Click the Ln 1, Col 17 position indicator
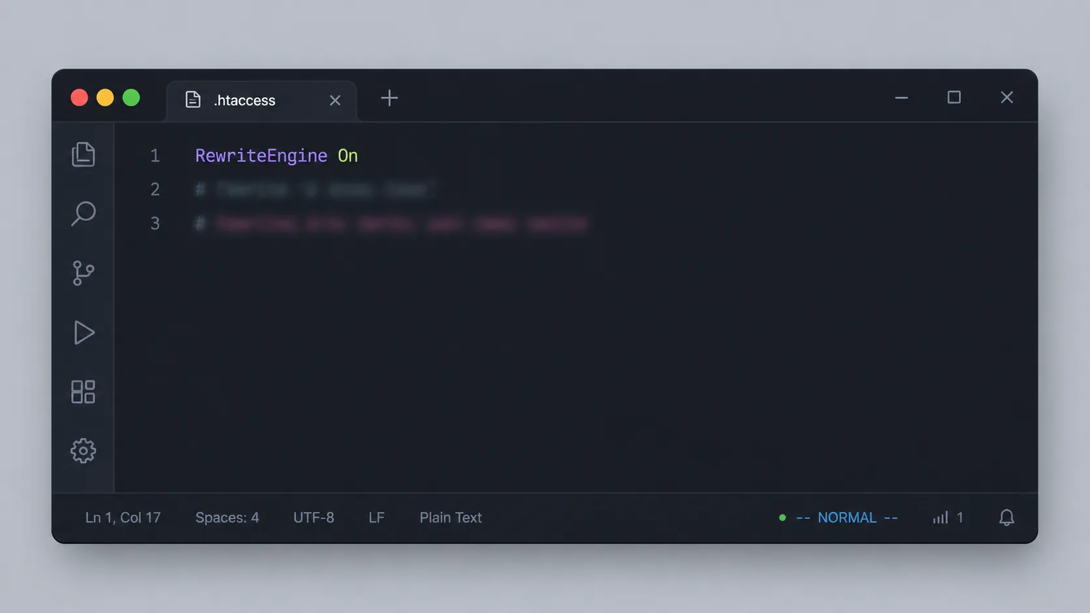The height and width of the screenshot is (613, 1090). point(123,517)
